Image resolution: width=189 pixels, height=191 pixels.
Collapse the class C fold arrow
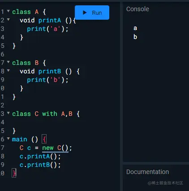point(9,113)
